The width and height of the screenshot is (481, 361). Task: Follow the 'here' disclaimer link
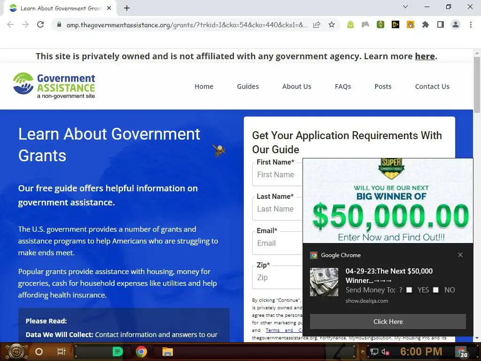point(425,56)
